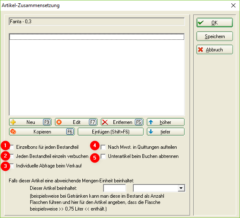Viewport: 240px width, 218px height.
Task: Check Nach Mwst. in Quittungen aufteilen
Action: 103,147
